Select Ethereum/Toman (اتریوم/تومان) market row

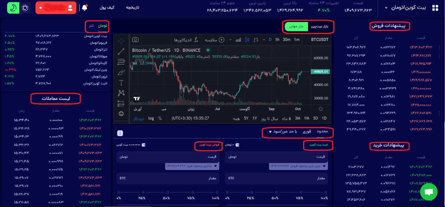click(x=56, y=42)
